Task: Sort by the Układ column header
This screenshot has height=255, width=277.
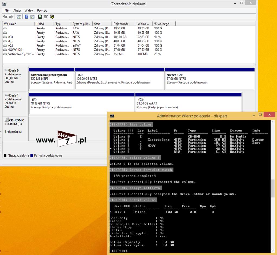Action: (44, 24)
